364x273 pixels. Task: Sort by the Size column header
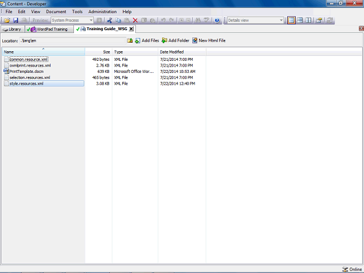coord(98,52)
